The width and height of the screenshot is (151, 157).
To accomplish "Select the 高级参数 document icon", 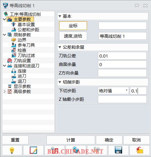I will (x=10, y=91).
